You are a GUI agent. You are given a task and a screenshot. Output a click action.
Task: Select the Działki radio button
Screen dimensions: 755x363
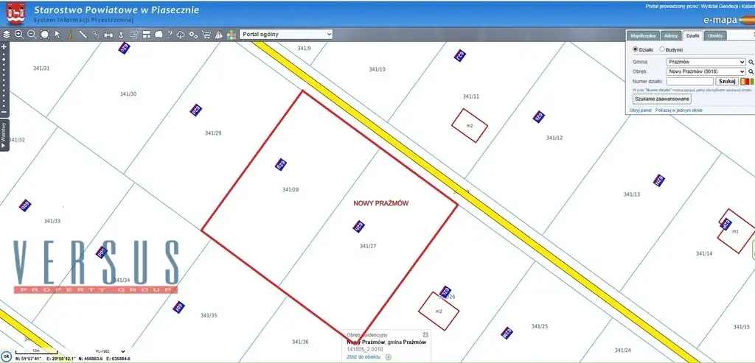click(x=636, y=49)
